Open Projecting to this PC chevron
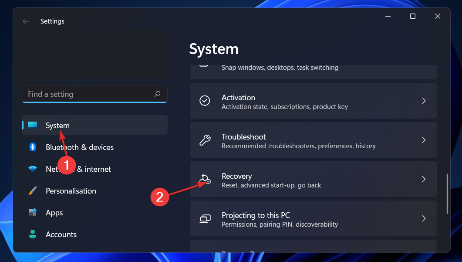The width and height of the screenshot is (462, 262). [424, 218]
